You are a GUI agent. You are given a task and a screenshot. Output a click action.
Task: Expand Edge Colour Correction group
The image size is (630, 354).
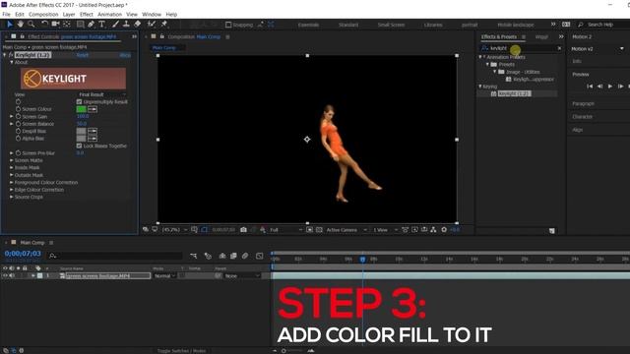tap(11, 190)
